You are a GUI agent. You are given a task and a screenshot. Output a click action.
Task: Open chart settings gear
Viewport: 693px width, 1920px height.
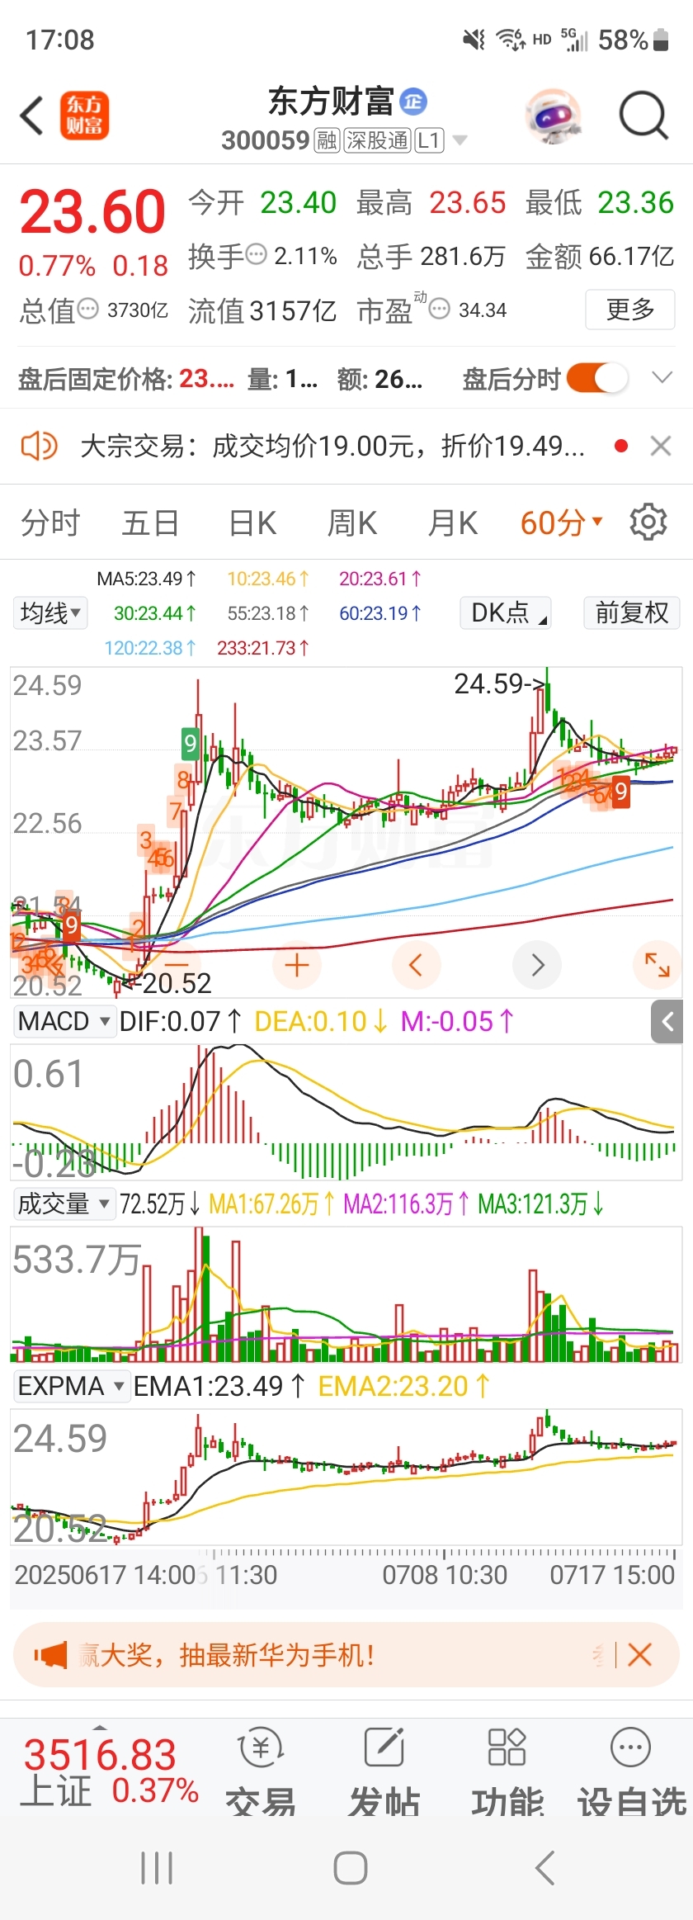pos(648,523)
